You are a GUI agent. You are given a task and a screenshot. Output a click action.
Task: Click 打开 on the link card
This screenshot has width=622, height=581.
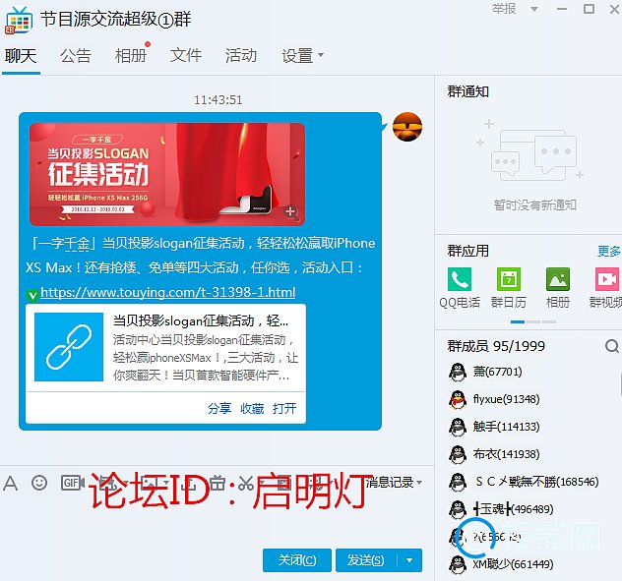click(x=284, y=408)
